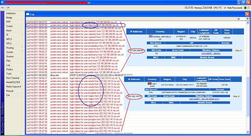
Task: Click the memory value 234.0 MiB field
Action: pyautogui.click(x=207, y=8)
